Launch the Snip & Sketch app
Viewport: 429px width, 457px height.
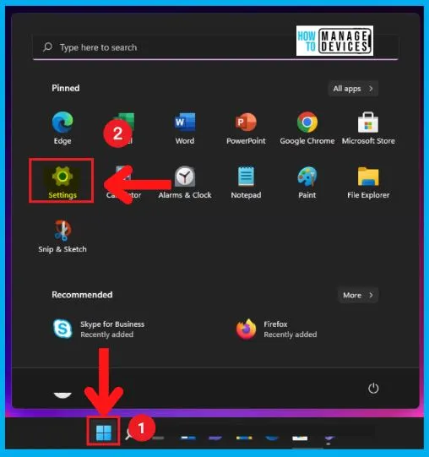pos(62,236)
